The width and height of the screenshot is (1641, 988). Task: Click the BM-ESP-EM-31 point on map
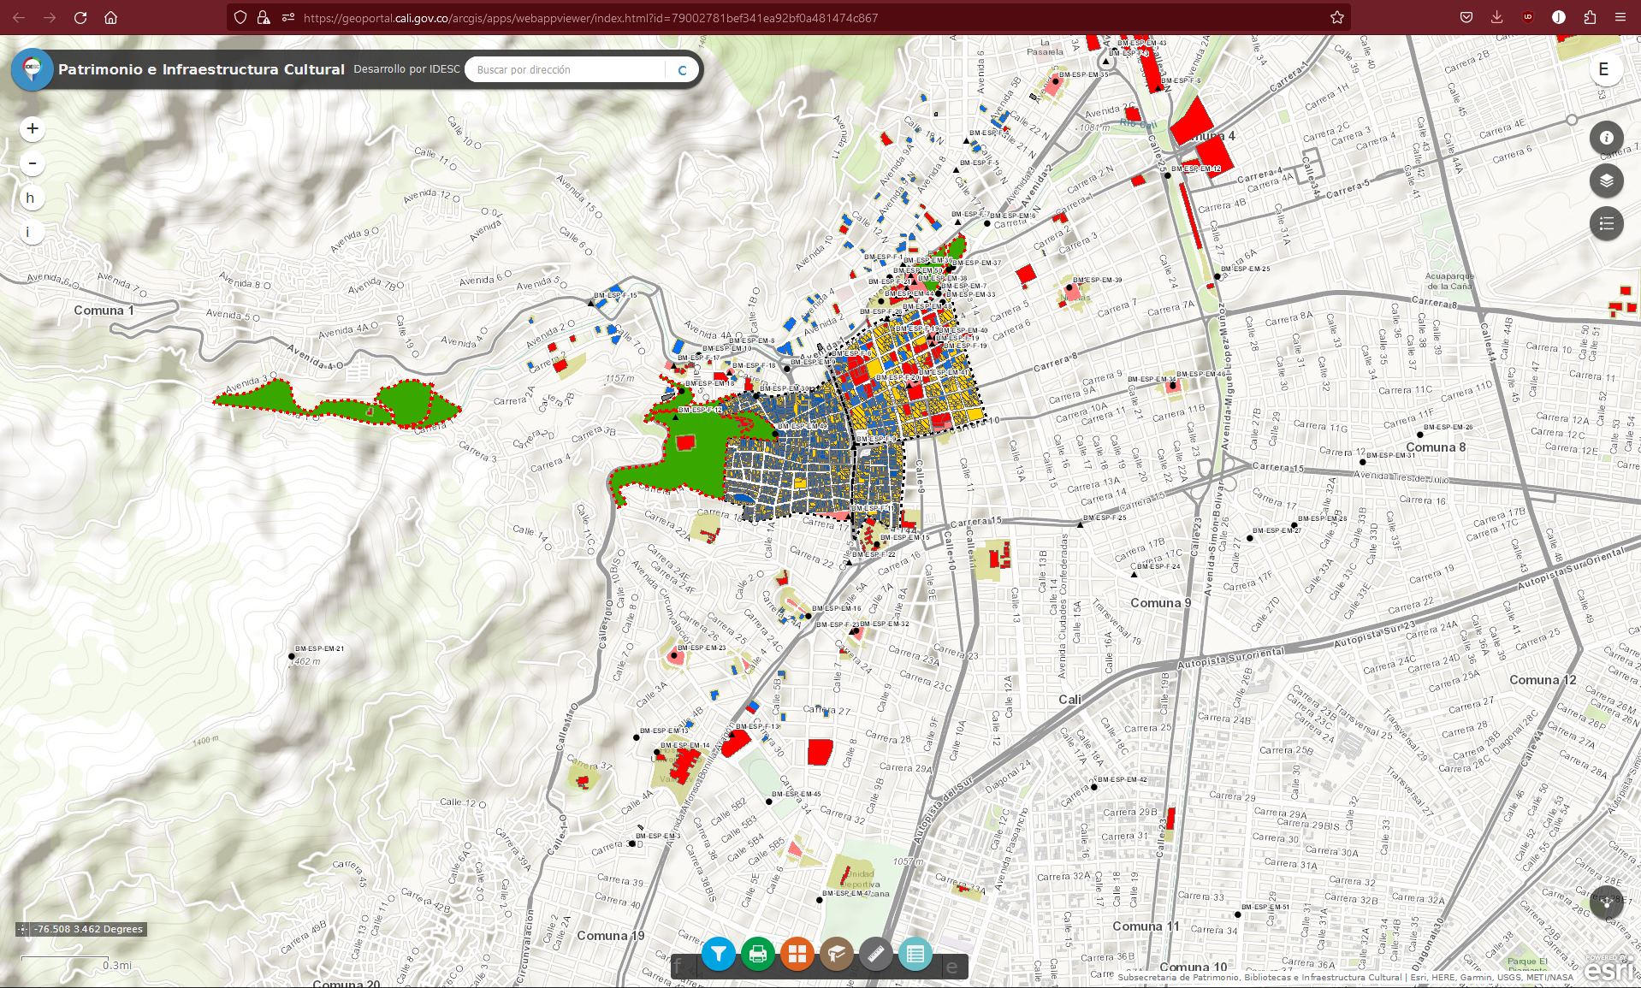click(x=1362, y=462)
